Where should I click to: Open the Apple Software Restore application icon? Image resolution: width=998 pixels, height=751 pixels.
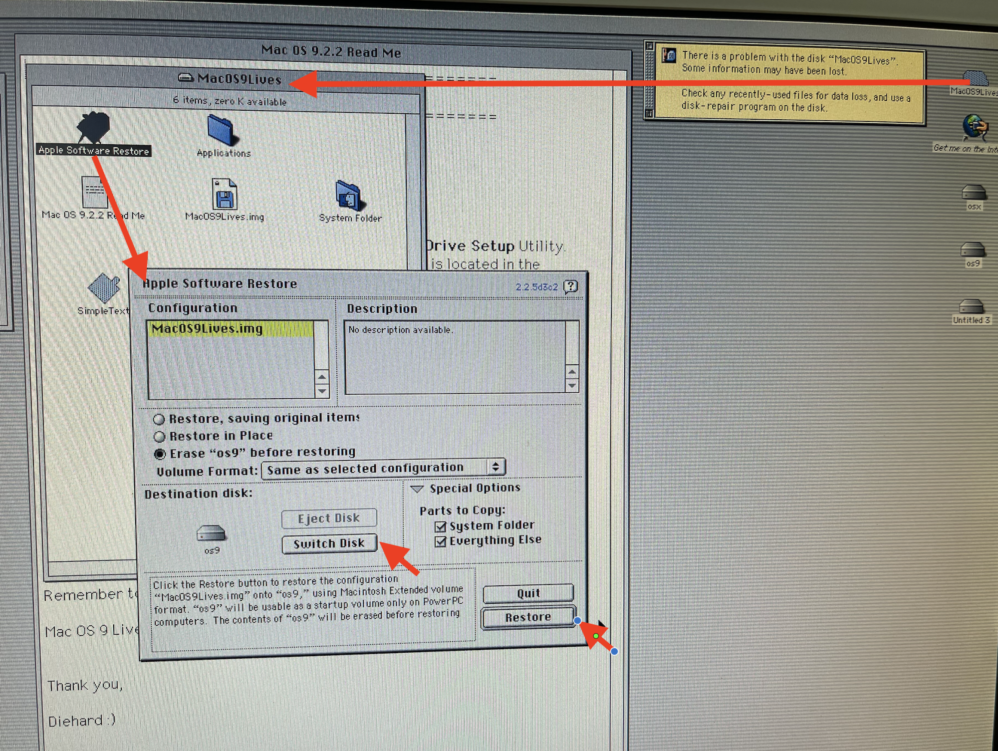coord(93,127)
